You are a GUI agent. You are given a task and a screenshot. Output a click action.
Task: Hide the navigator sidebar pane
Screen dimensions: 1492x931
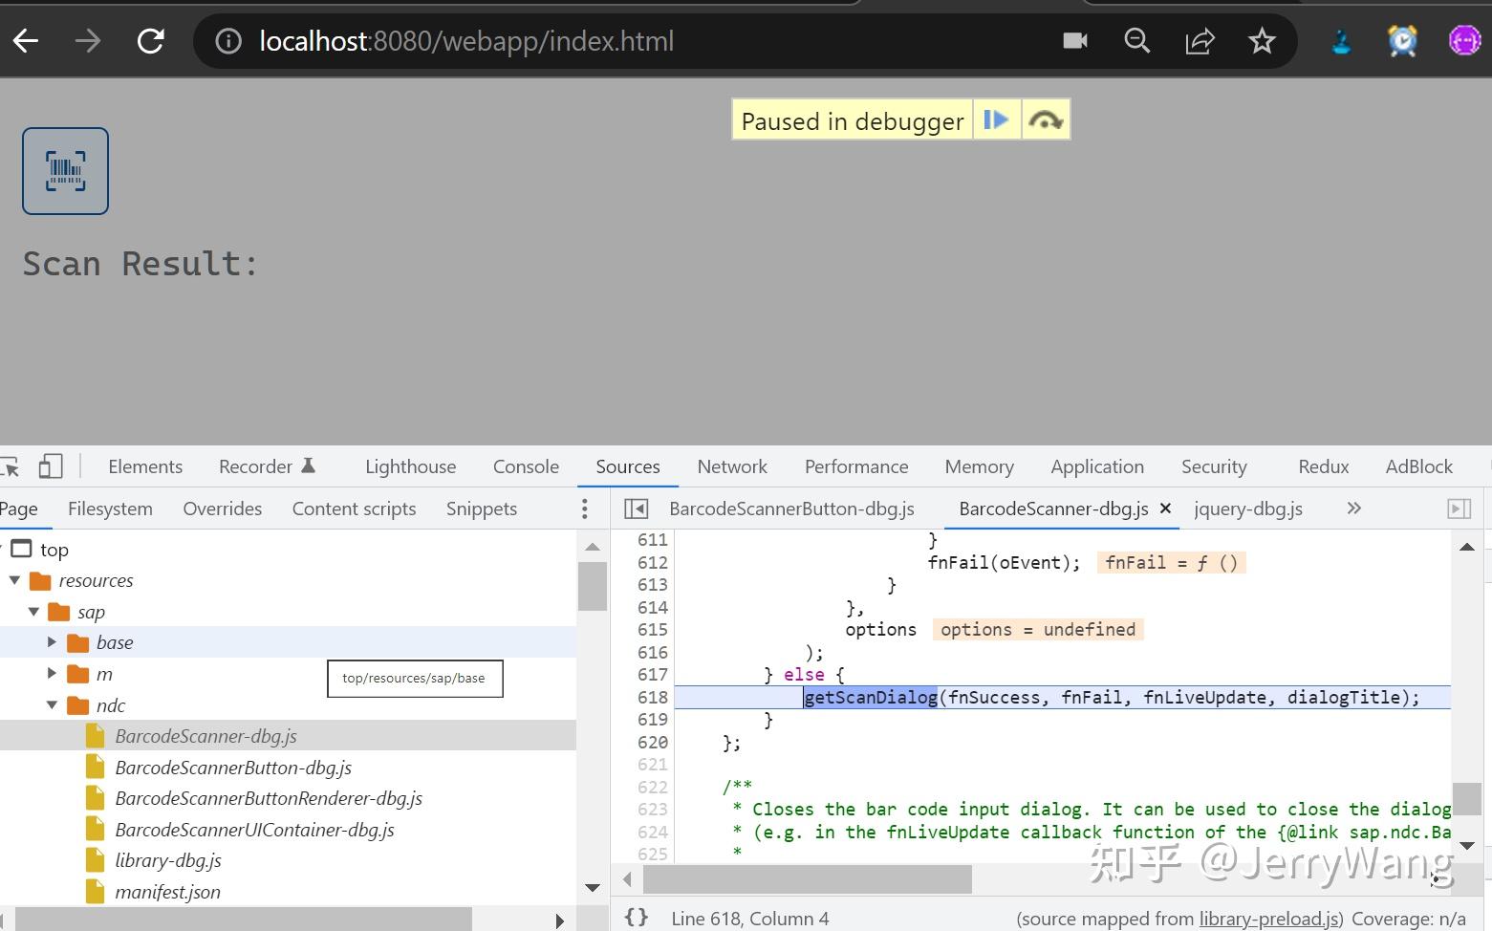[636, 509]
